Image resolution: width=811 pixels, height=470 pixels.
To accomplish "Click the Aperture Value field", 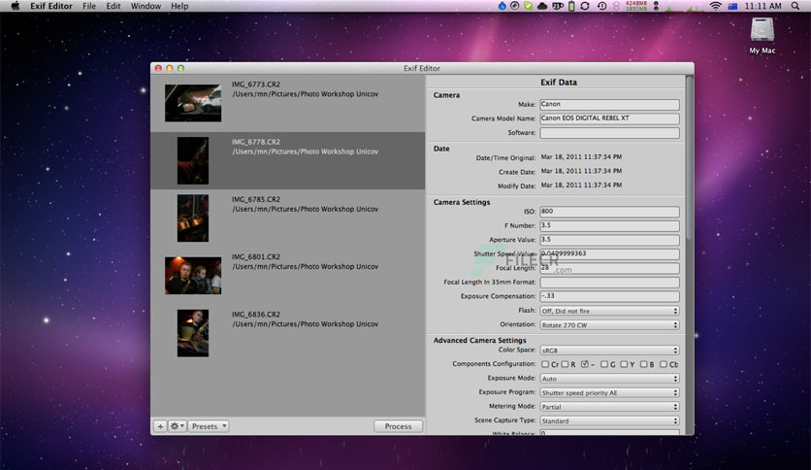I will 609,240.
